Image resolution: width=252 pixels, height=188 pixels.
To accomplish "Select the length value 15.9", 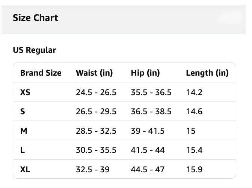I will point(194,170).
